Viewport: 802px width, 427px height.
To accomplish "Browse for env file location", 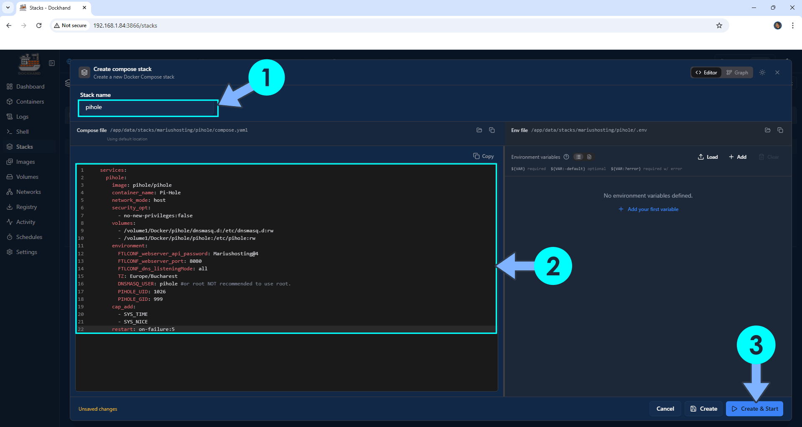I will (768, 130).
